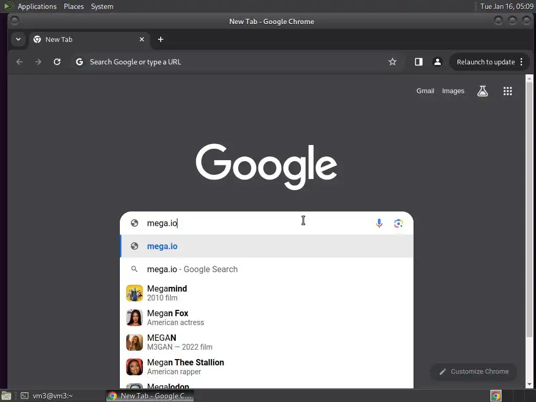536x402 pixels.
Task: Open Images link
Action: pyautogui.click(x=453, y=91)
